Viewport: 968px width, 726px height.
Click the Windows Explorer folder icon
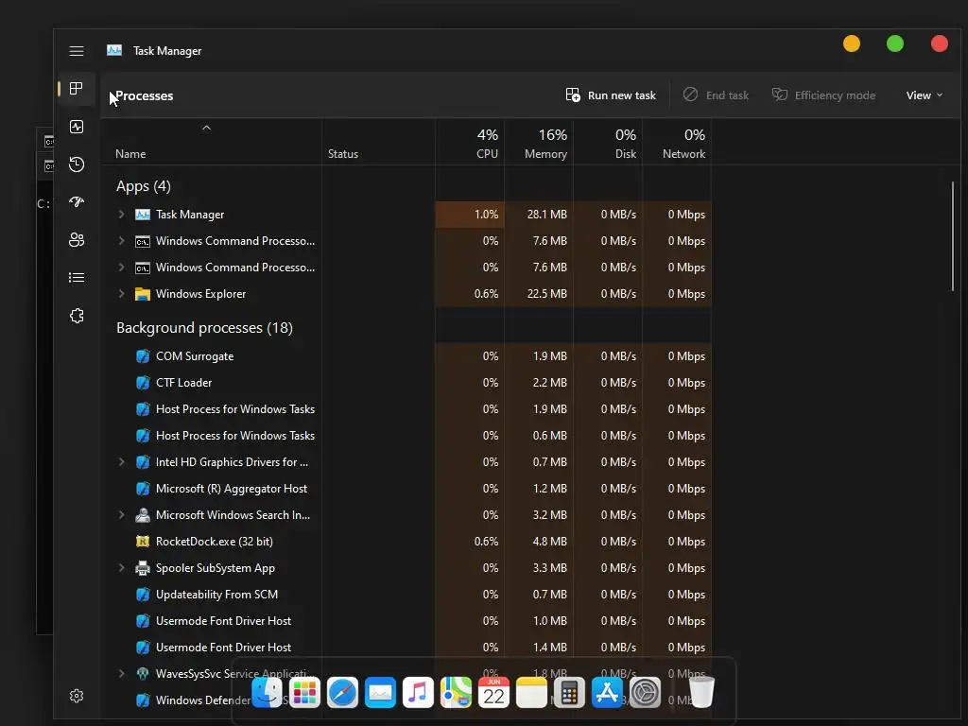coord(143,294)
